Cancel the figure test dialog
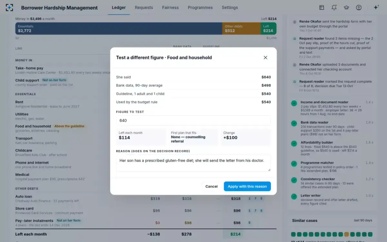 212,187
